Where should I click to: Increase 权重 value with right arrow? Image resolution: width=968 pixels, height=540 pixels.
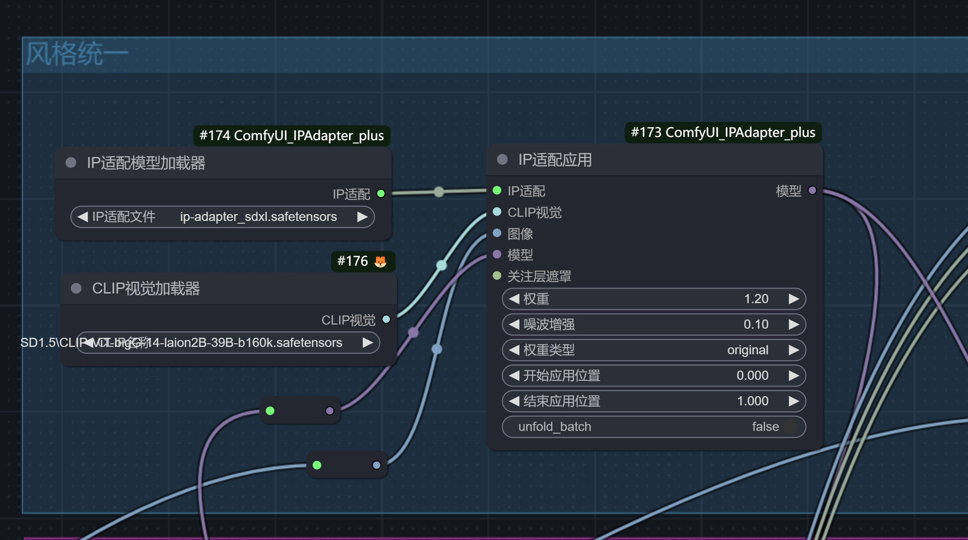(x=794, y=299)
